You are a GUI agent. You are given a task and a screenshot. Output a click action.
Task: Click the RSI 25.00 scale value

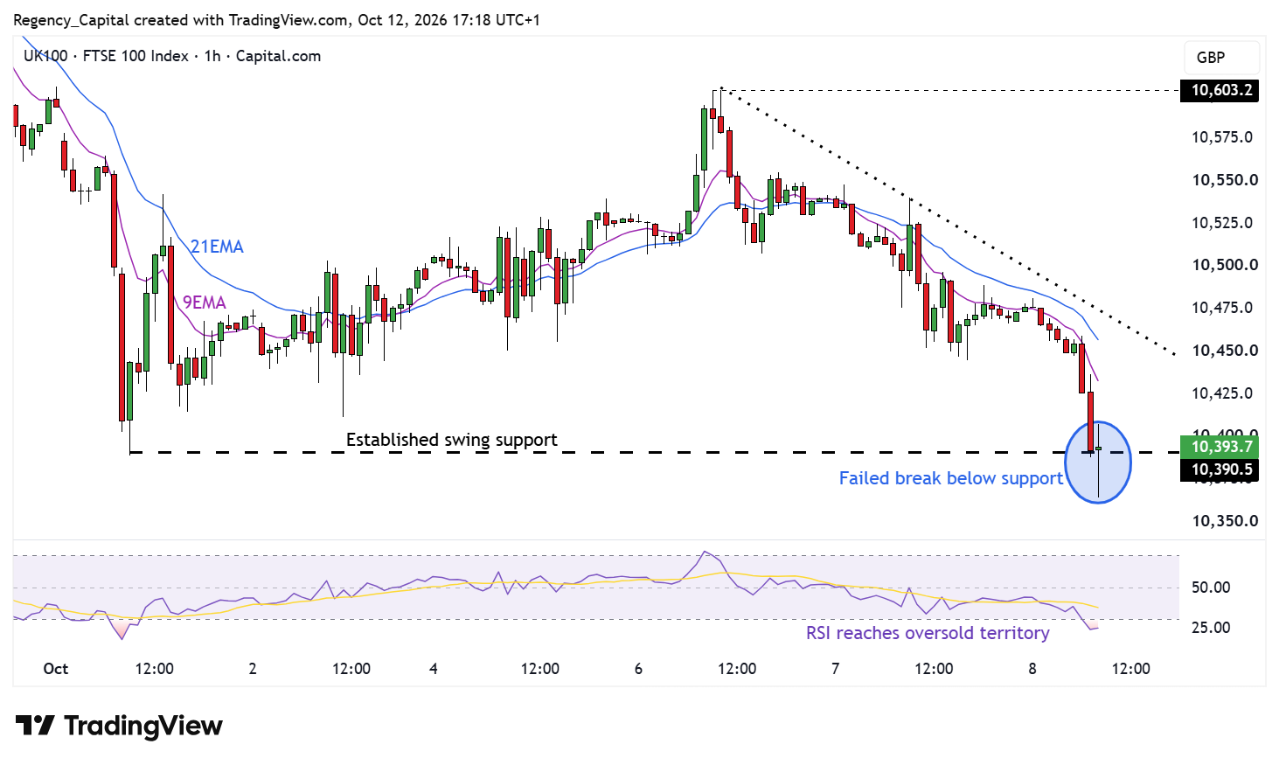click(1211, 628)
